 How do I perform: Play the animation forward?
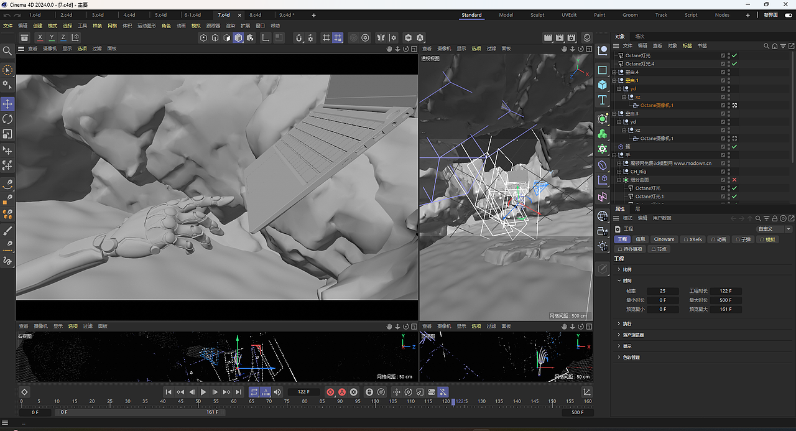pyautogui.click(x=203, y=392)
